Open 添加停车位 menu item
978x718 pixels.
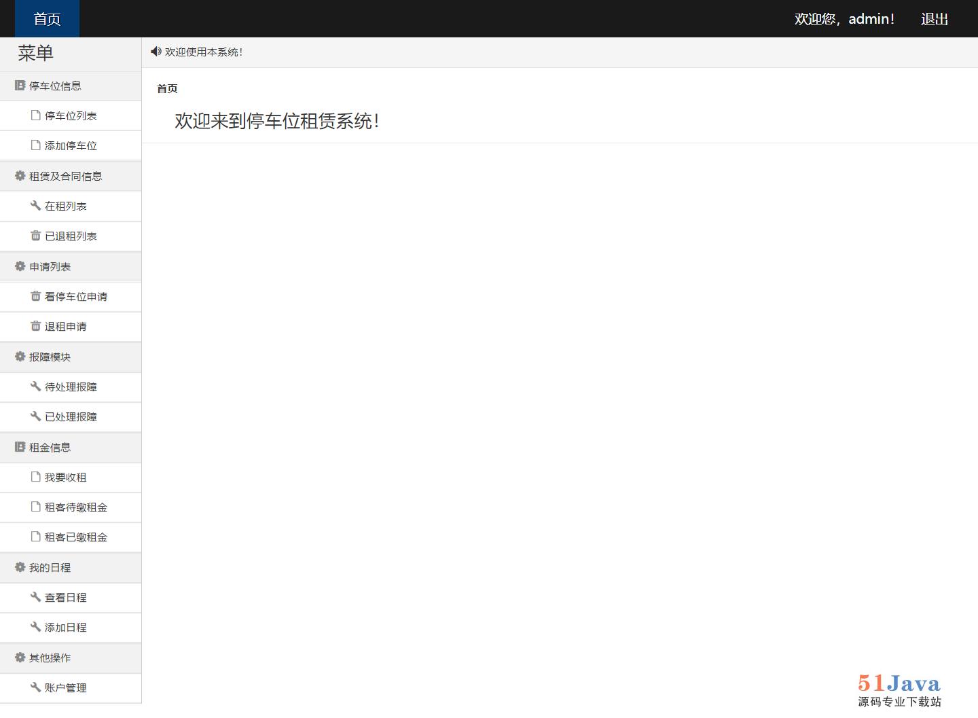[71, 146]
